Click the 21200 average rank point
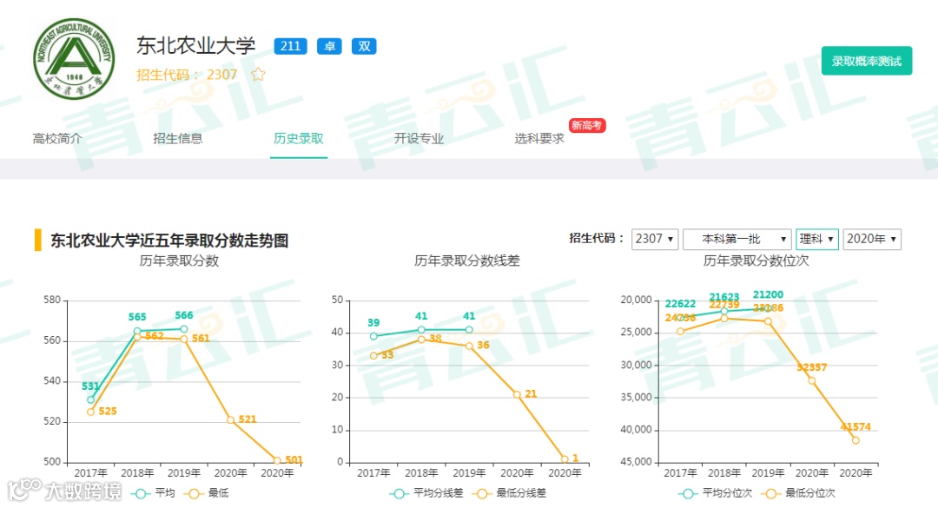938x508 pixels. click(x=768, y=308)
